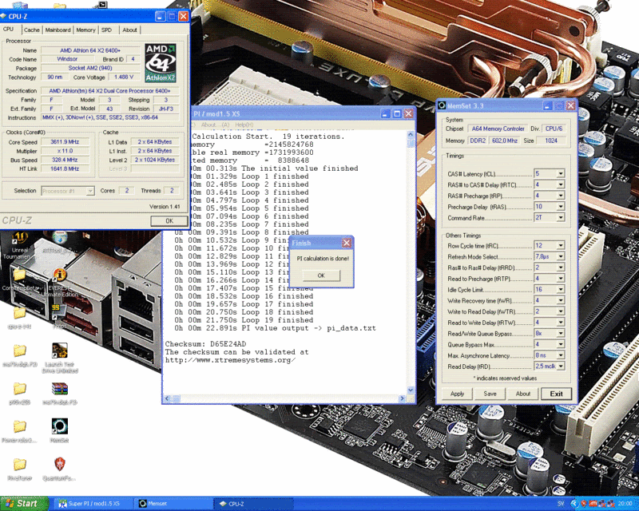Click the Super PI horizontal scrollbar right arrow
639x511 pixels.
(403, 398)
